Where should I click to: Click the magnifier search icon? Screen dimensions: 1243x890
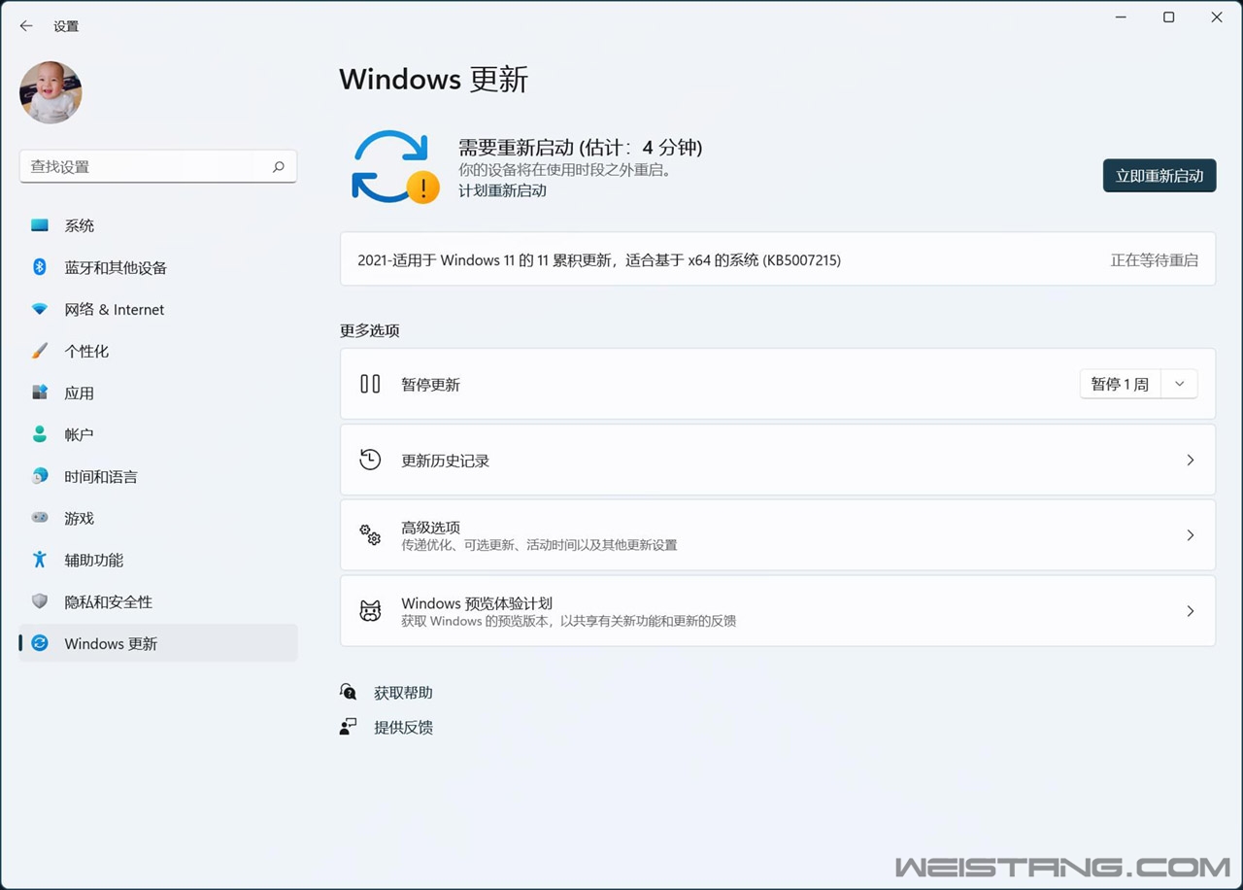(x=279, y=167)
